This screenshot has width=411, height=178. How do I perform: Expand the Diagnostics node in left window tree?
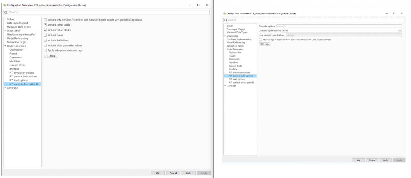pyautogui.click(x=5, y=31)
